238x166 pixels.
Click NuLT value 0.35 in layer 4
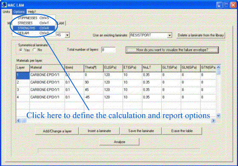152,98
